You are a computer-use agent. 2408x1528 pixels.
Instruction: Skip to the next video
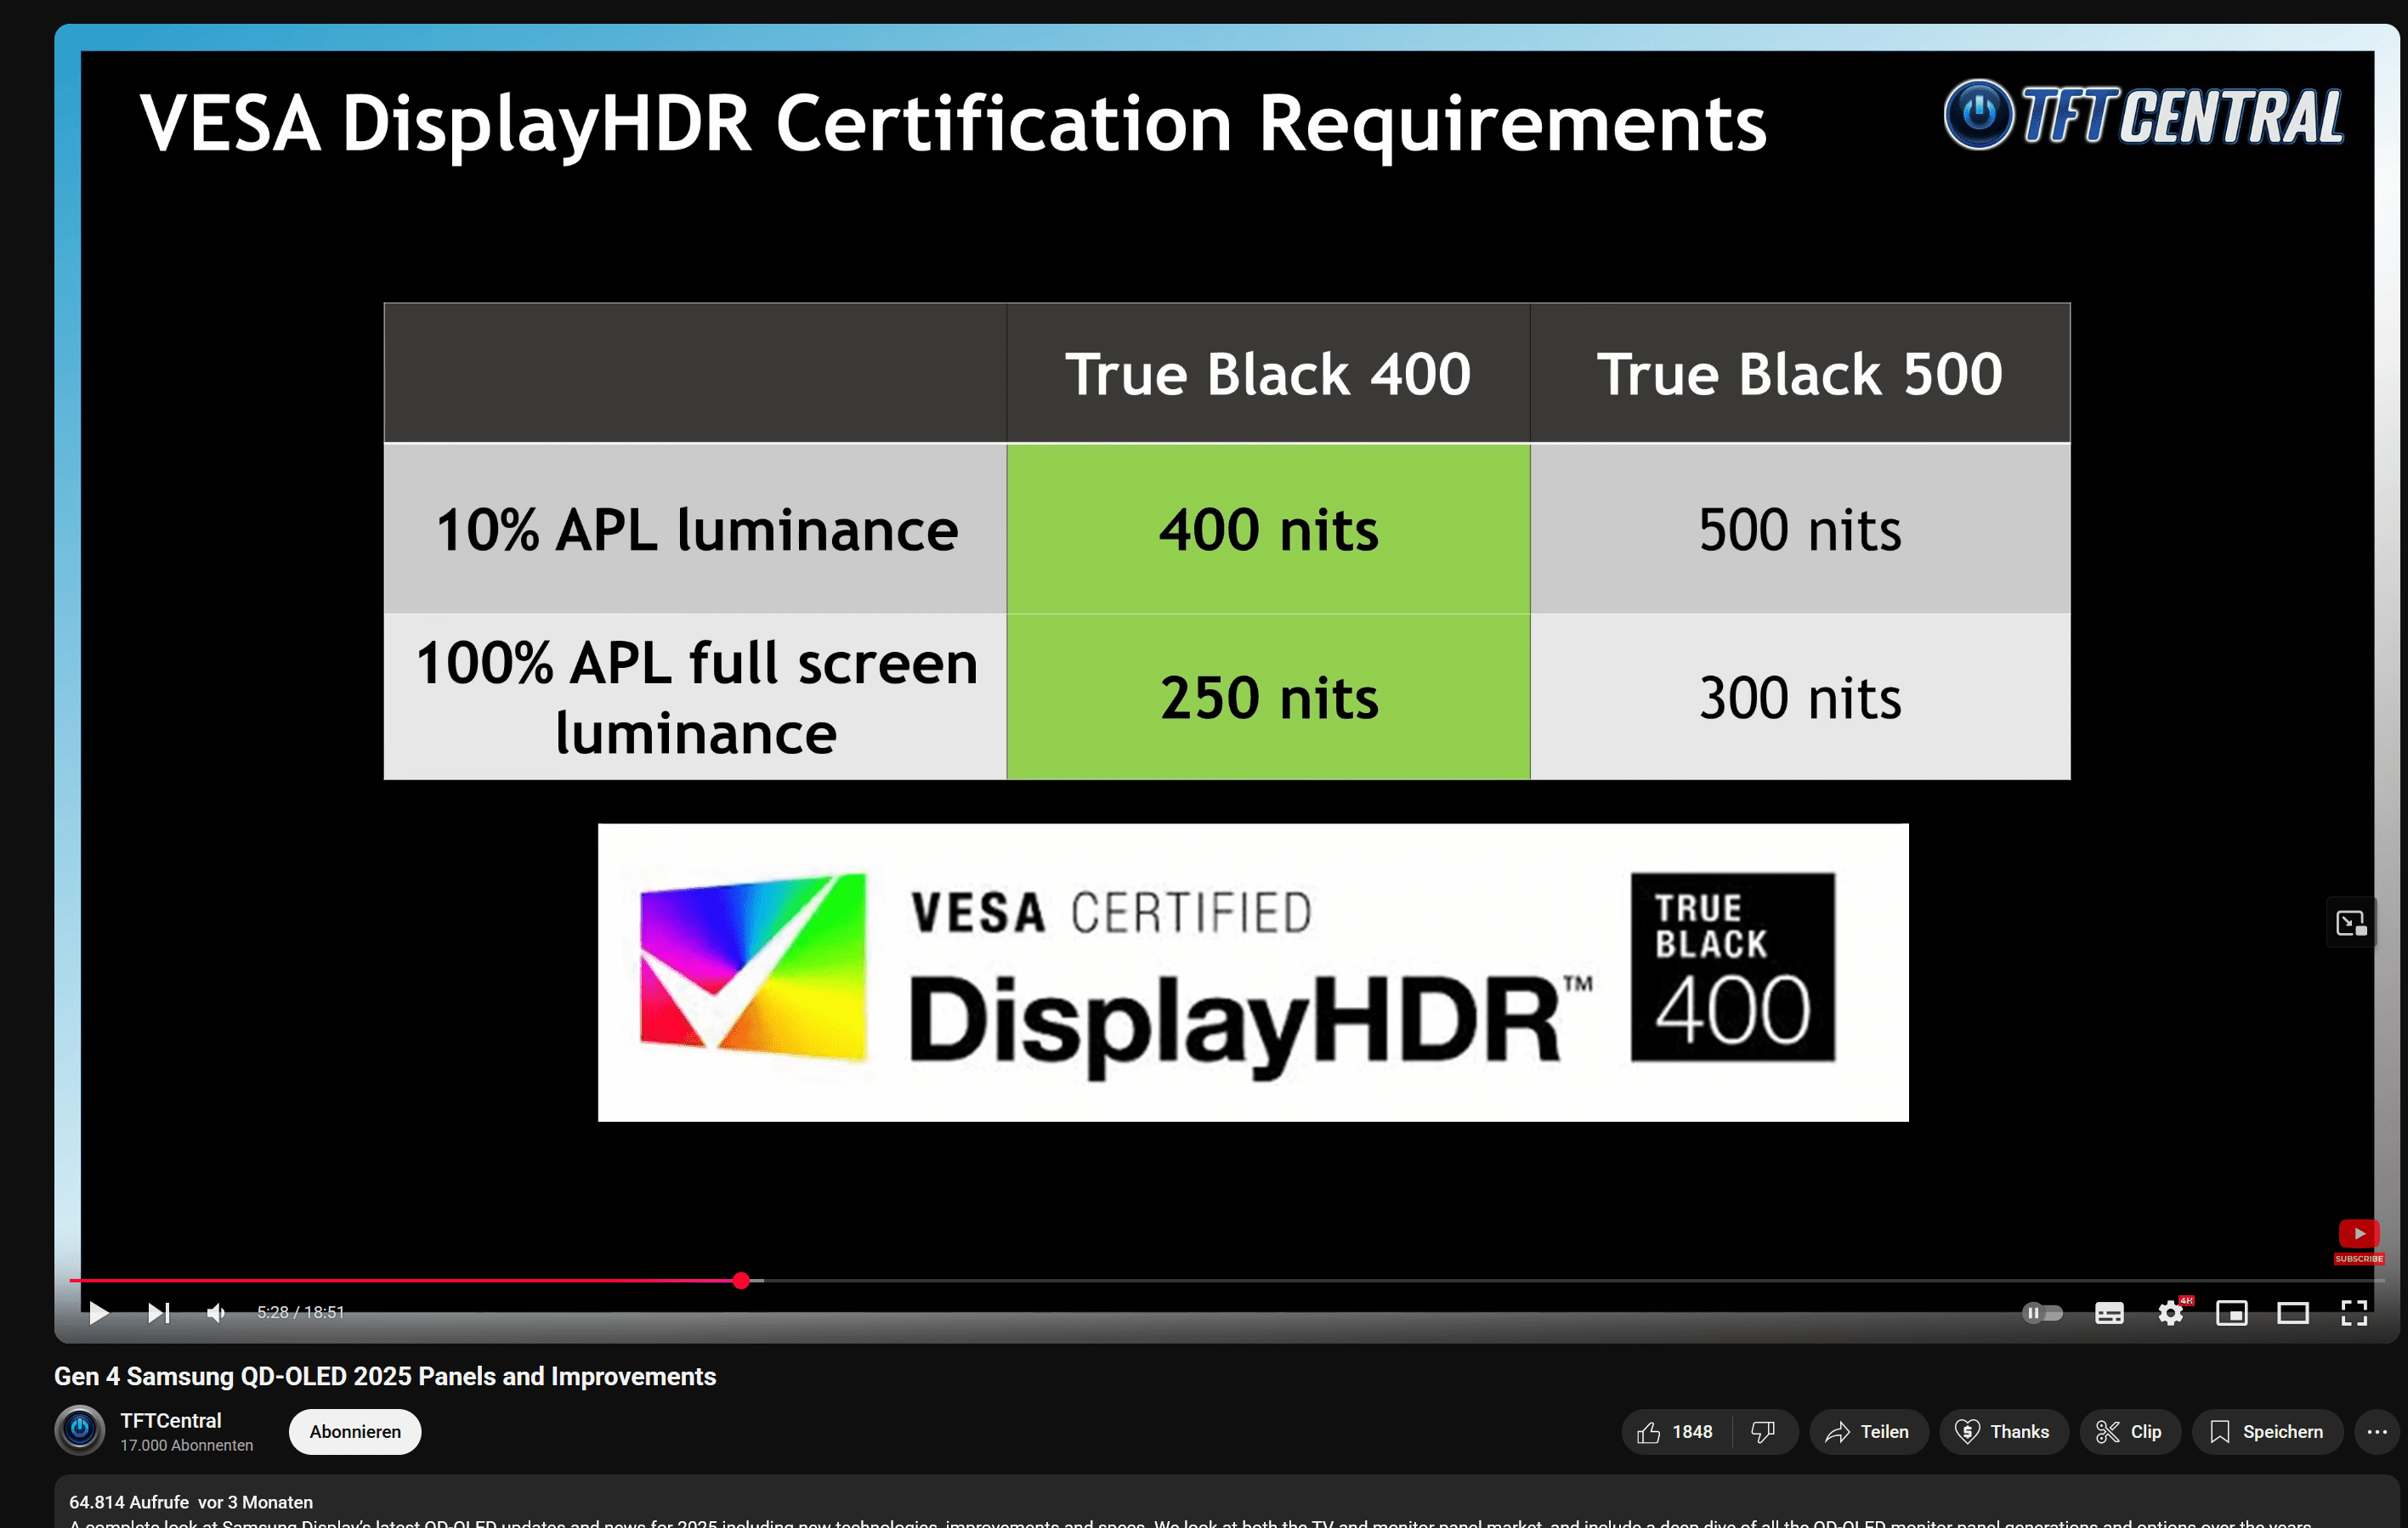click(158, 1312)
